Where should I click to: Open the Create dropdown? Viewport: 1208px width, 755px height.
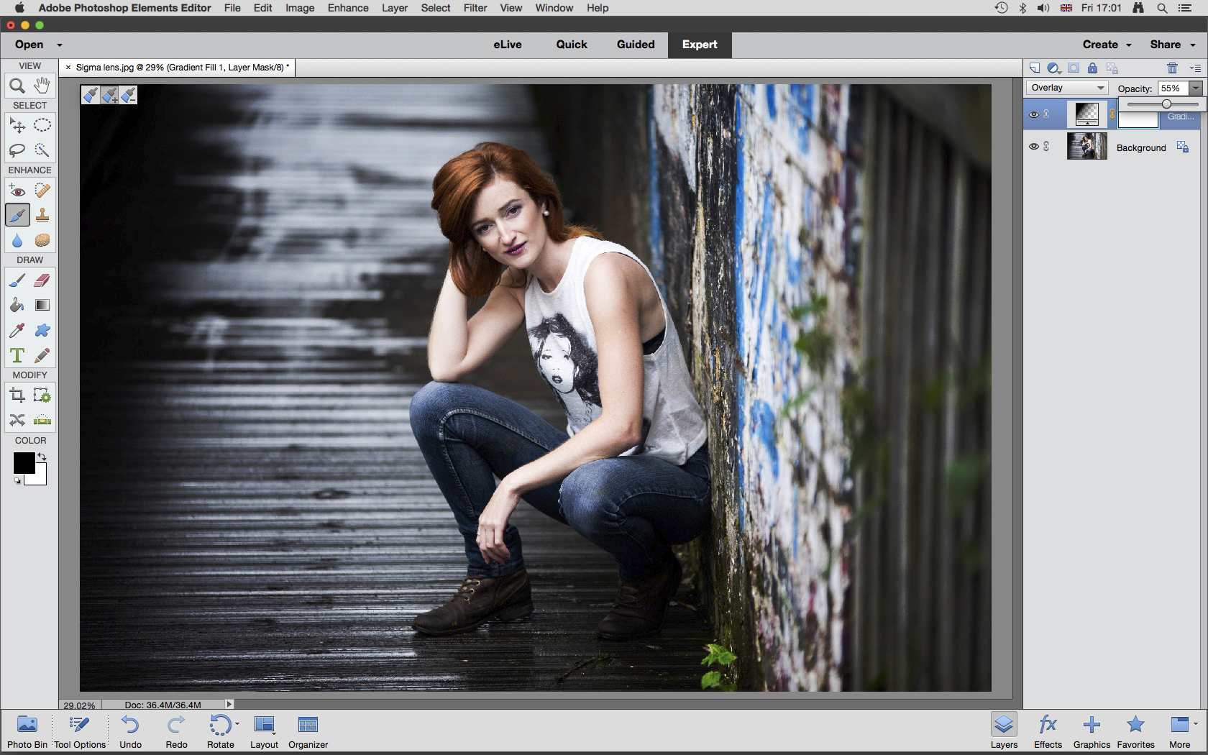coord(1107,45)
